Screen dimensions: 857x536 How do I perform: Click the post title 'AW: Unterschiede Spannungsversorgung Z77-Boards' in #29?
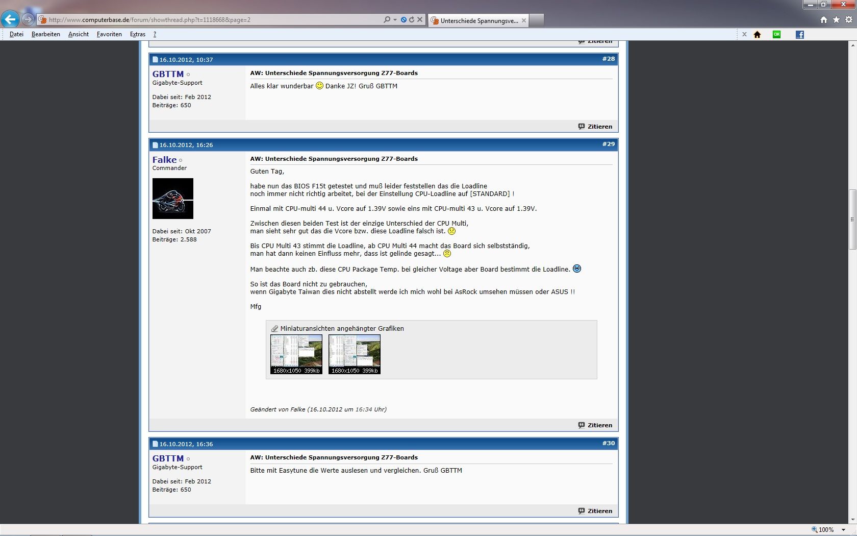(x=334, y=159)
